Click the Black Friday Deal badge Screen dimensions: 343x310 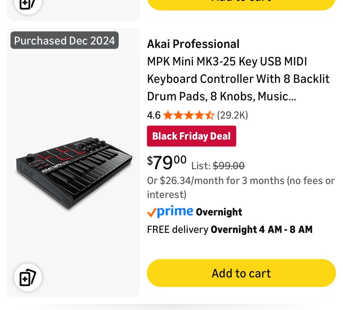coord(191,136)
